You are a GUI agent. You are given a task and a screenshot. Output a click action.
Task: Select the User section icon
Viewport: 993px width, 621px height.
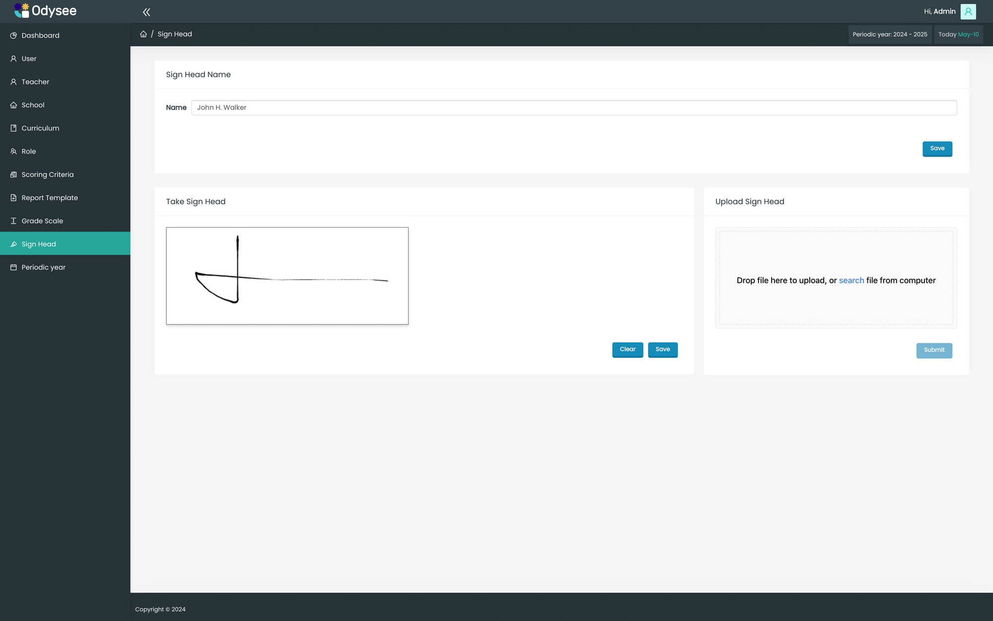(x=13, y=59)
